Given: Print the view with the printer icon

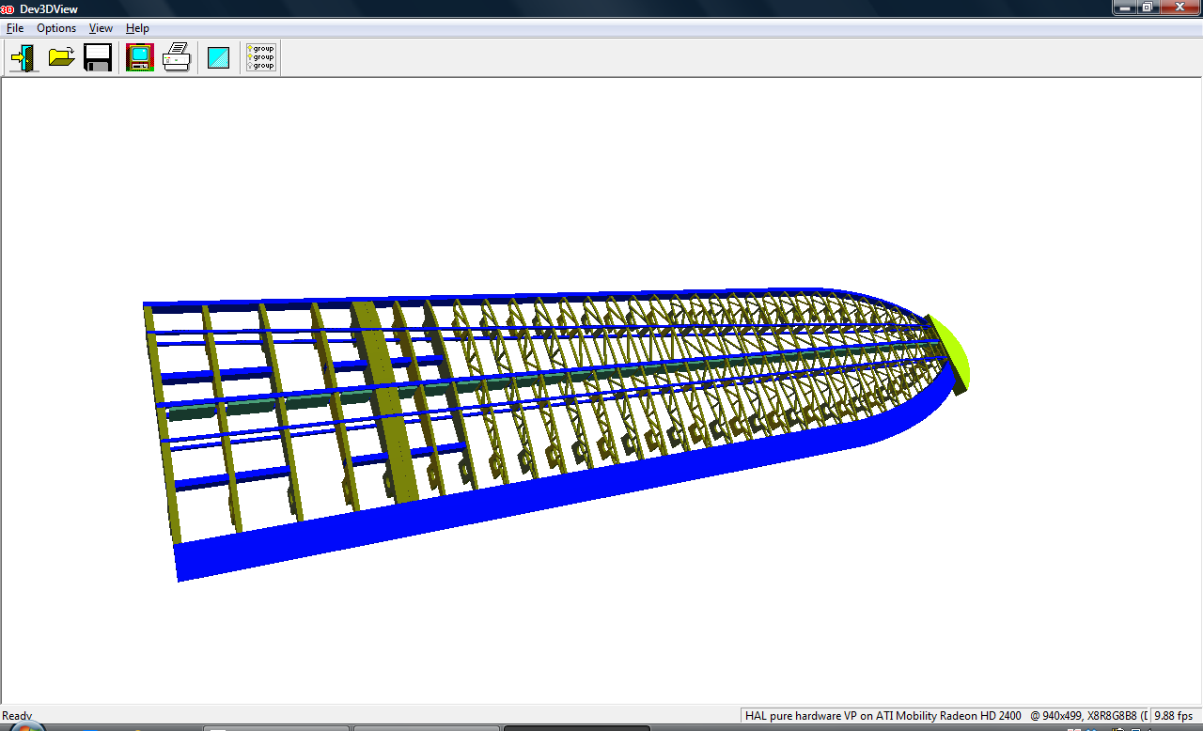Looking at the screenshot, I should (x=177, y=58).
